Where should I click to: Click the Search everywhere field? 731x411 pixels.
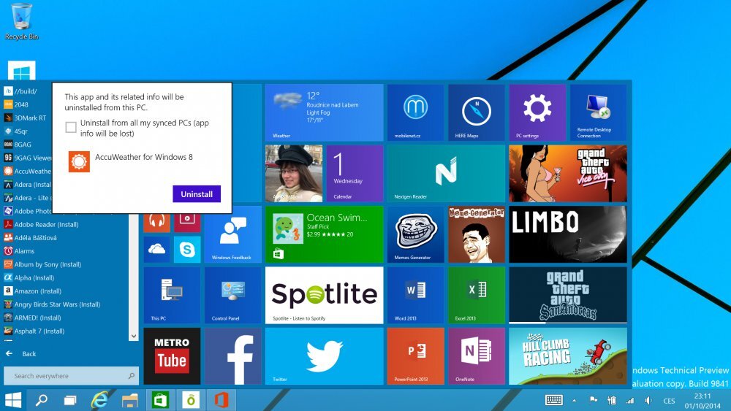click(71, 376)
